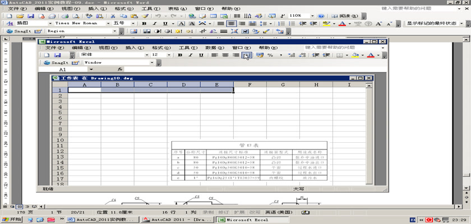Click the Currency style icon in Excel
Viewport: 471px width, 224px height.
tap(260, 55)
